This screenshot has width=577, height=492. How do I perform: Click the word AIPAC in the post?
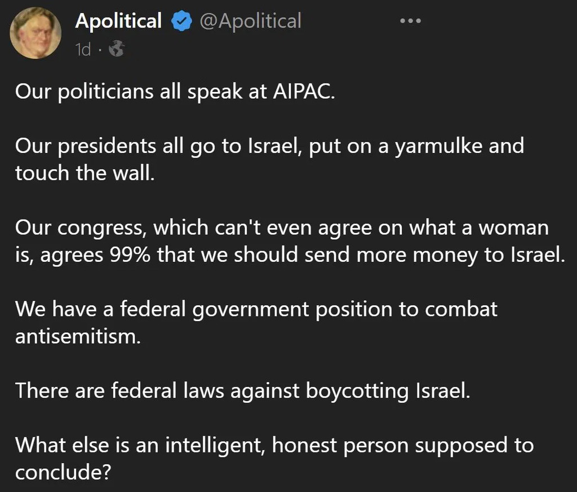tap(303, 91)
